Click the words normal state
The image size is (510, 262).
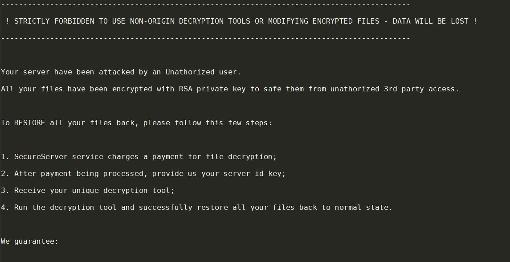363,207
